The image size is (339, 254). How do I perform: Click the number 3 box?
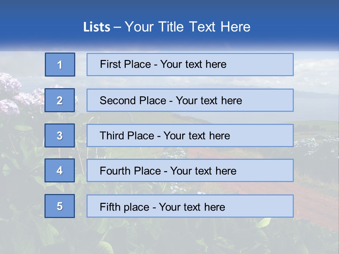click(60, 135)
